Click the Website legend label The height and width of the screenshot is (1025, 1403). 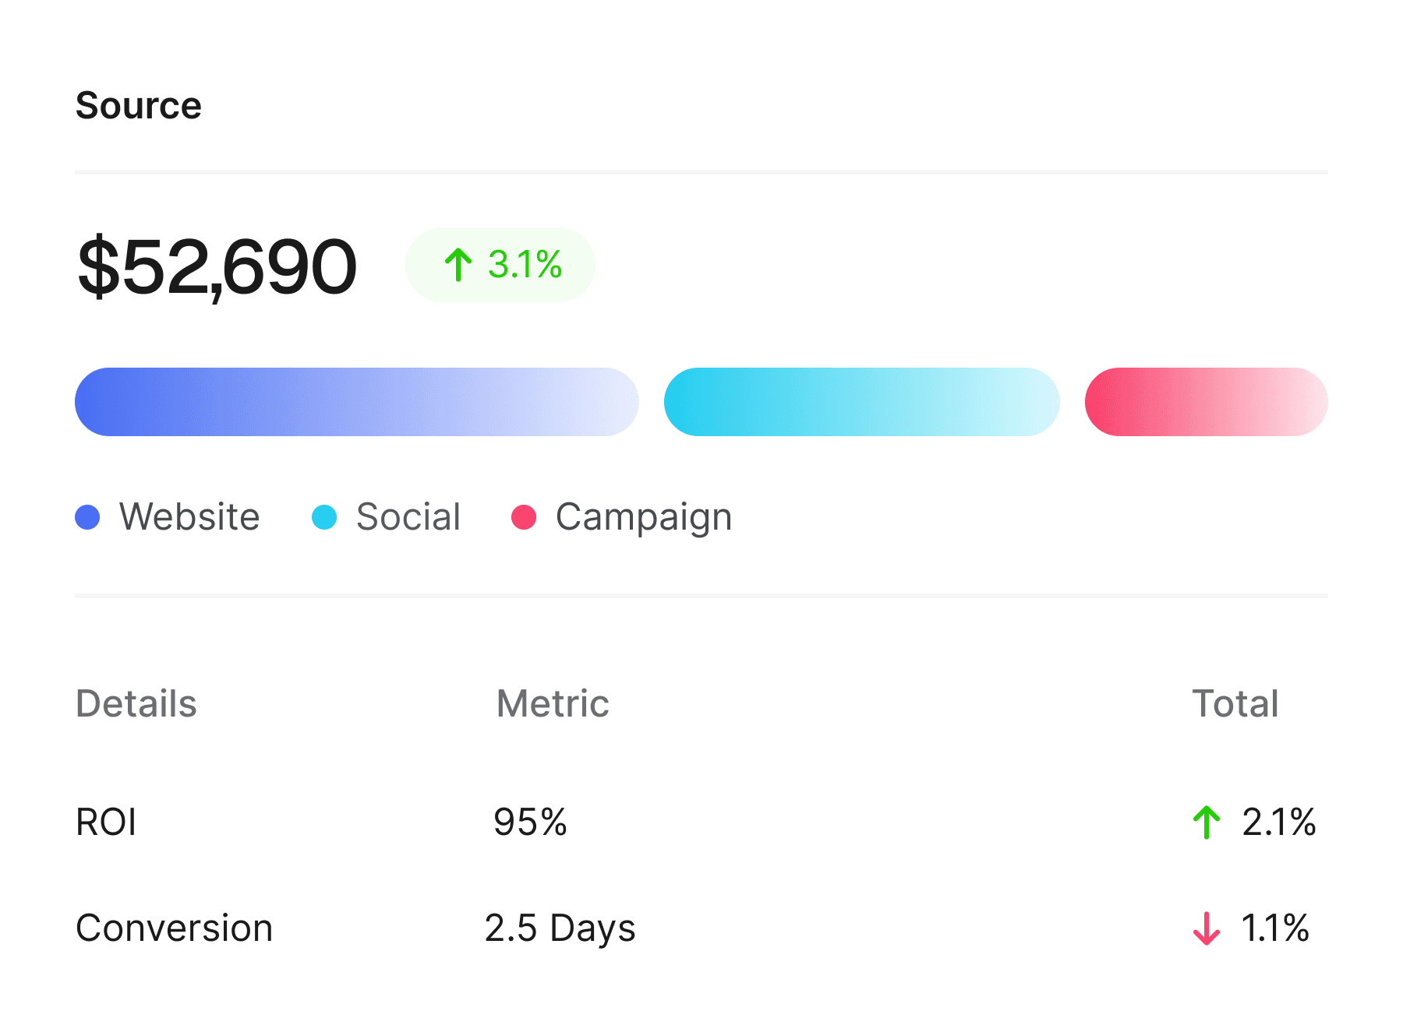tap(189, 517)
